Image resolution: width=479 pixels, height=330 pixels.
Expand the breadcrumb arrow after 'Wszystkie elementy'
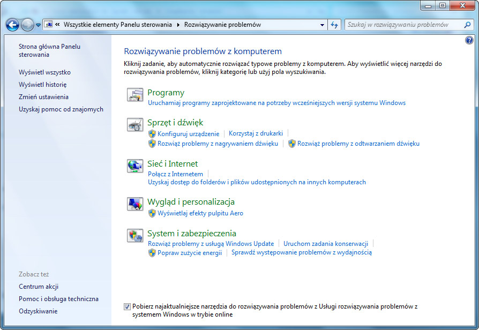(x=178, y=25)
